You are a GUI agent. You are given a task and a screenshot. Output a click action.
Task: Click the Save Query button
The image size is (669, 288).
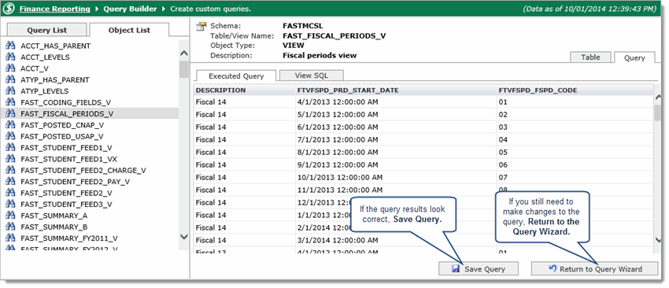(479, 269)
